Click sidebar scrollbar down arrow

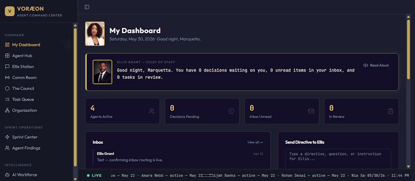[75, 179]
